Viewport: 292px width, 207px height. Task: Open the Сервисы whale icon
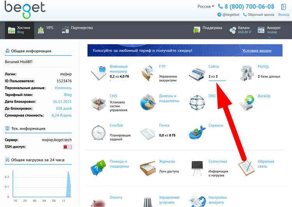[x=197, y=132]
